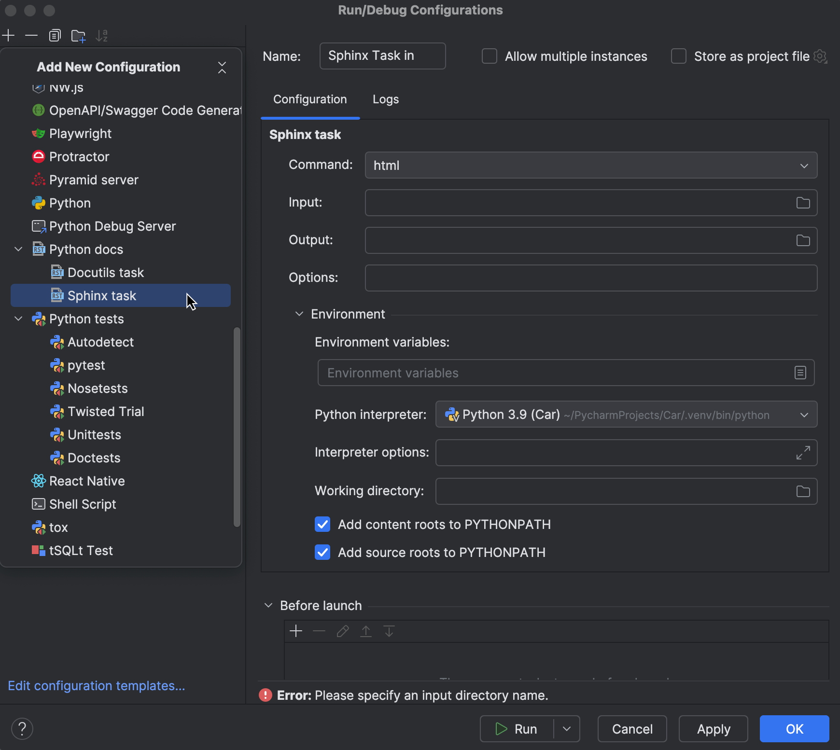Screen dimensions: 840x750
Task: Switch to the Logs tab
Action: pos(385,99)
